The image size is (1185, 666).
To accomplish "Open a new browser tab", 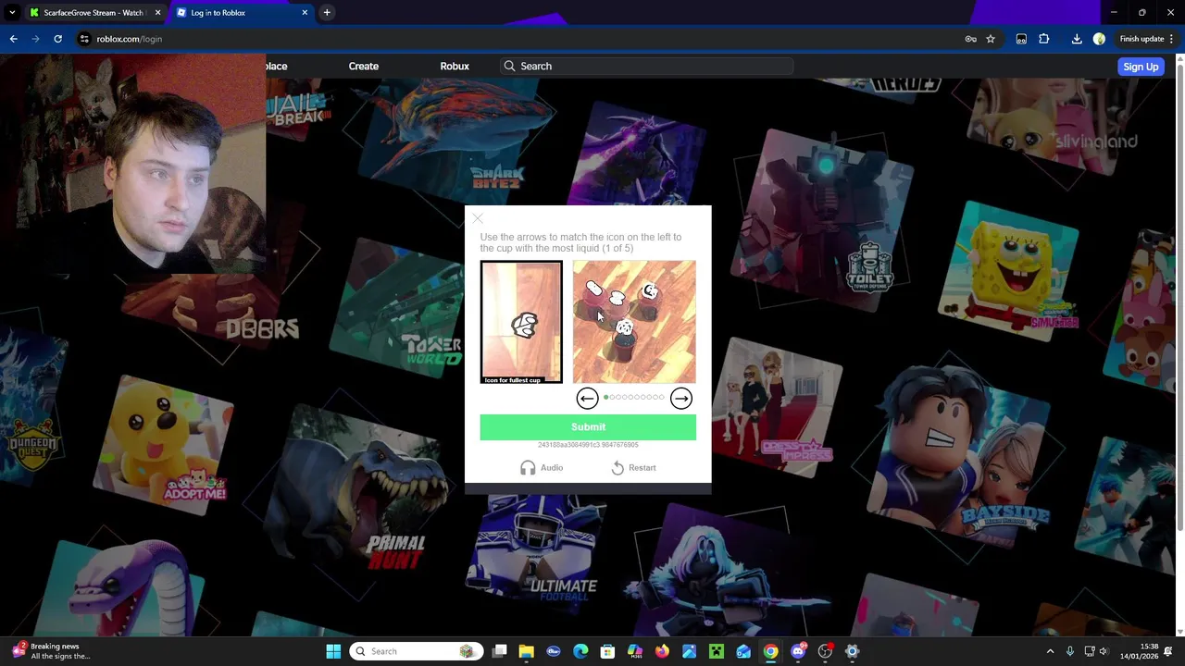I will [x=327, y=13].
